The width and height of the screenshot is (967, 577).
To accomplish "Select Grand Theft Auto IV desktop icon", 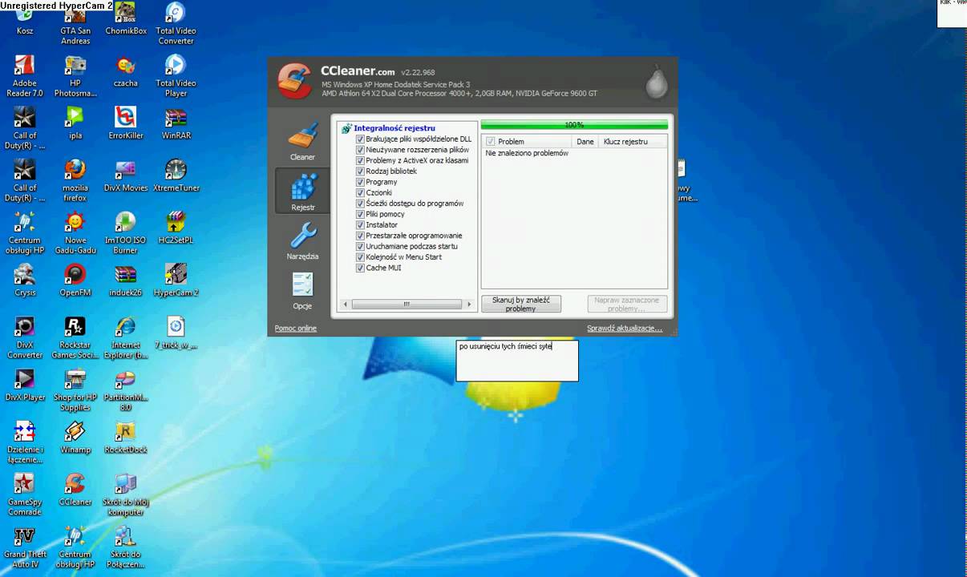I will coord(25,547).
